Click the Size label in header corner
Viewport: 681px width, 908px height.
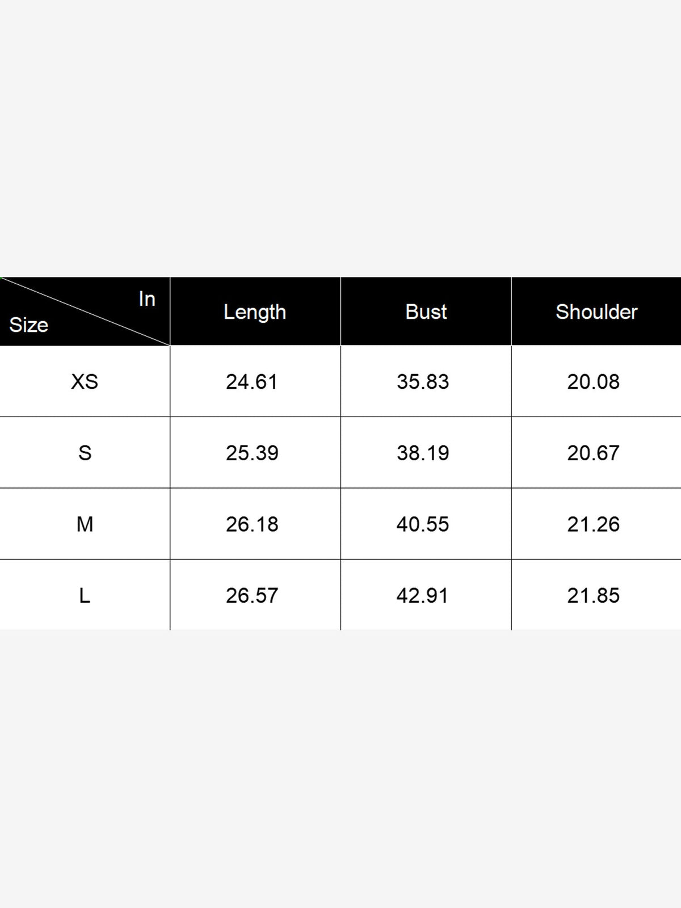[28, 325]
